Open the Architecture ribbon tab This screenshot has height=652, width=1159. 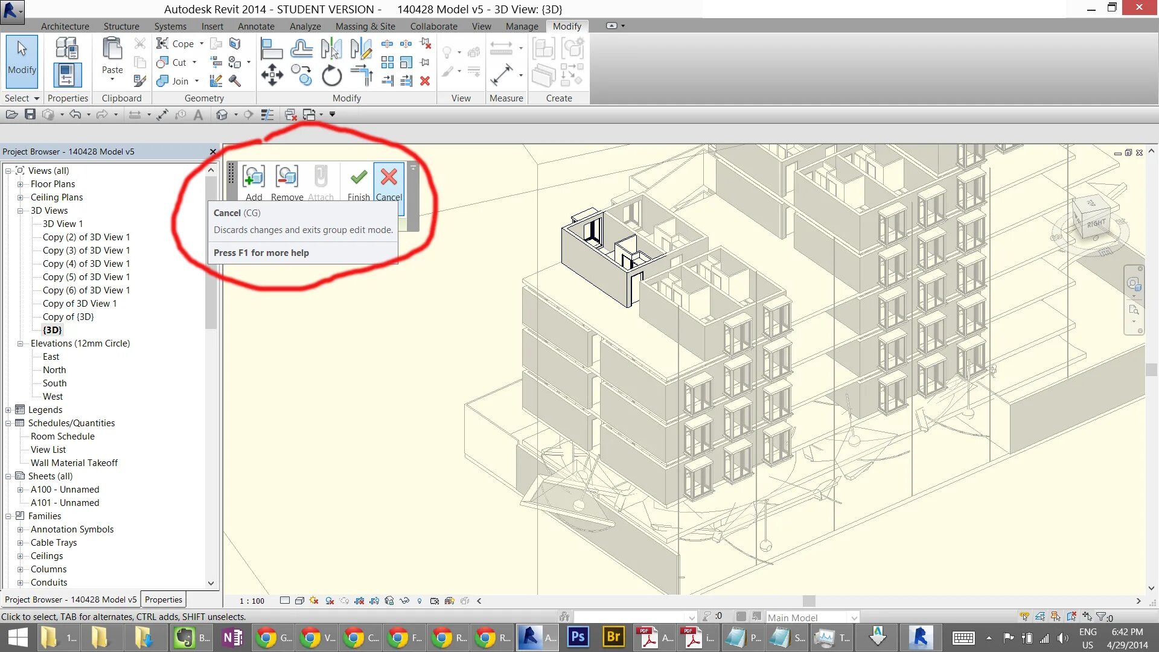pyautogui.click(x=65, y=26)
